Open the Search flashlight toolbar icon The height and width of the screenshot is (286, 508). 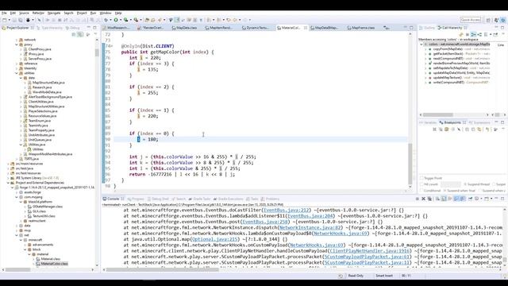(x=160, y=20)
